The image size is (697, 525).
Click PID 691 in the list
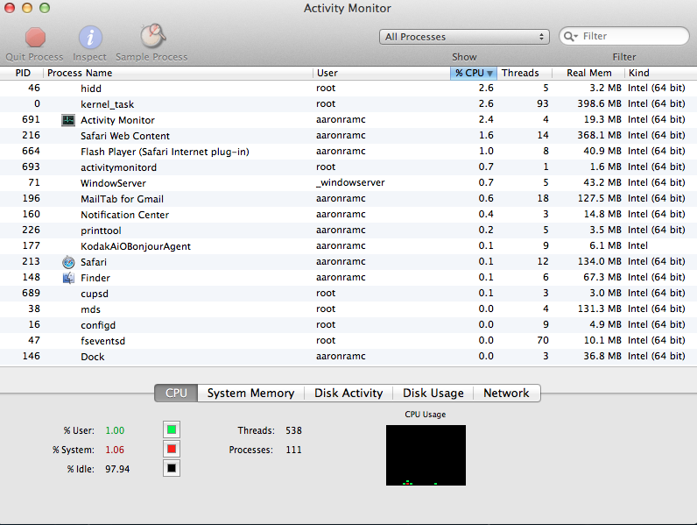pyautogui.click(x=32, y=120)
